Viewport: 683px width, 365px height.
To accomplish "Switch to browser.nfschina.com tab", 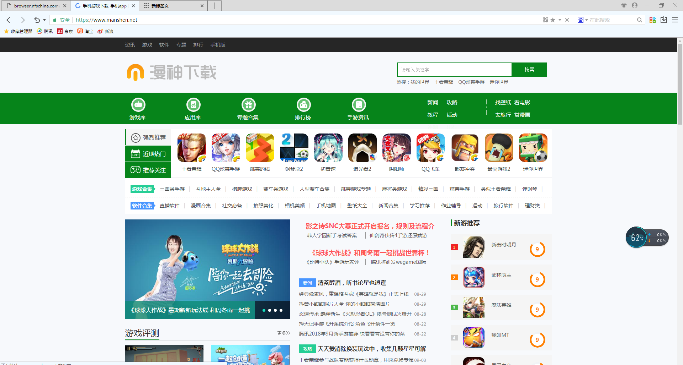I will click(36, 6).
